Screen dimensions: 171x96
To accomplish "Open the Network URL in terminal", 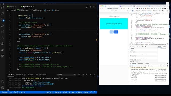I will click(43, 84).
